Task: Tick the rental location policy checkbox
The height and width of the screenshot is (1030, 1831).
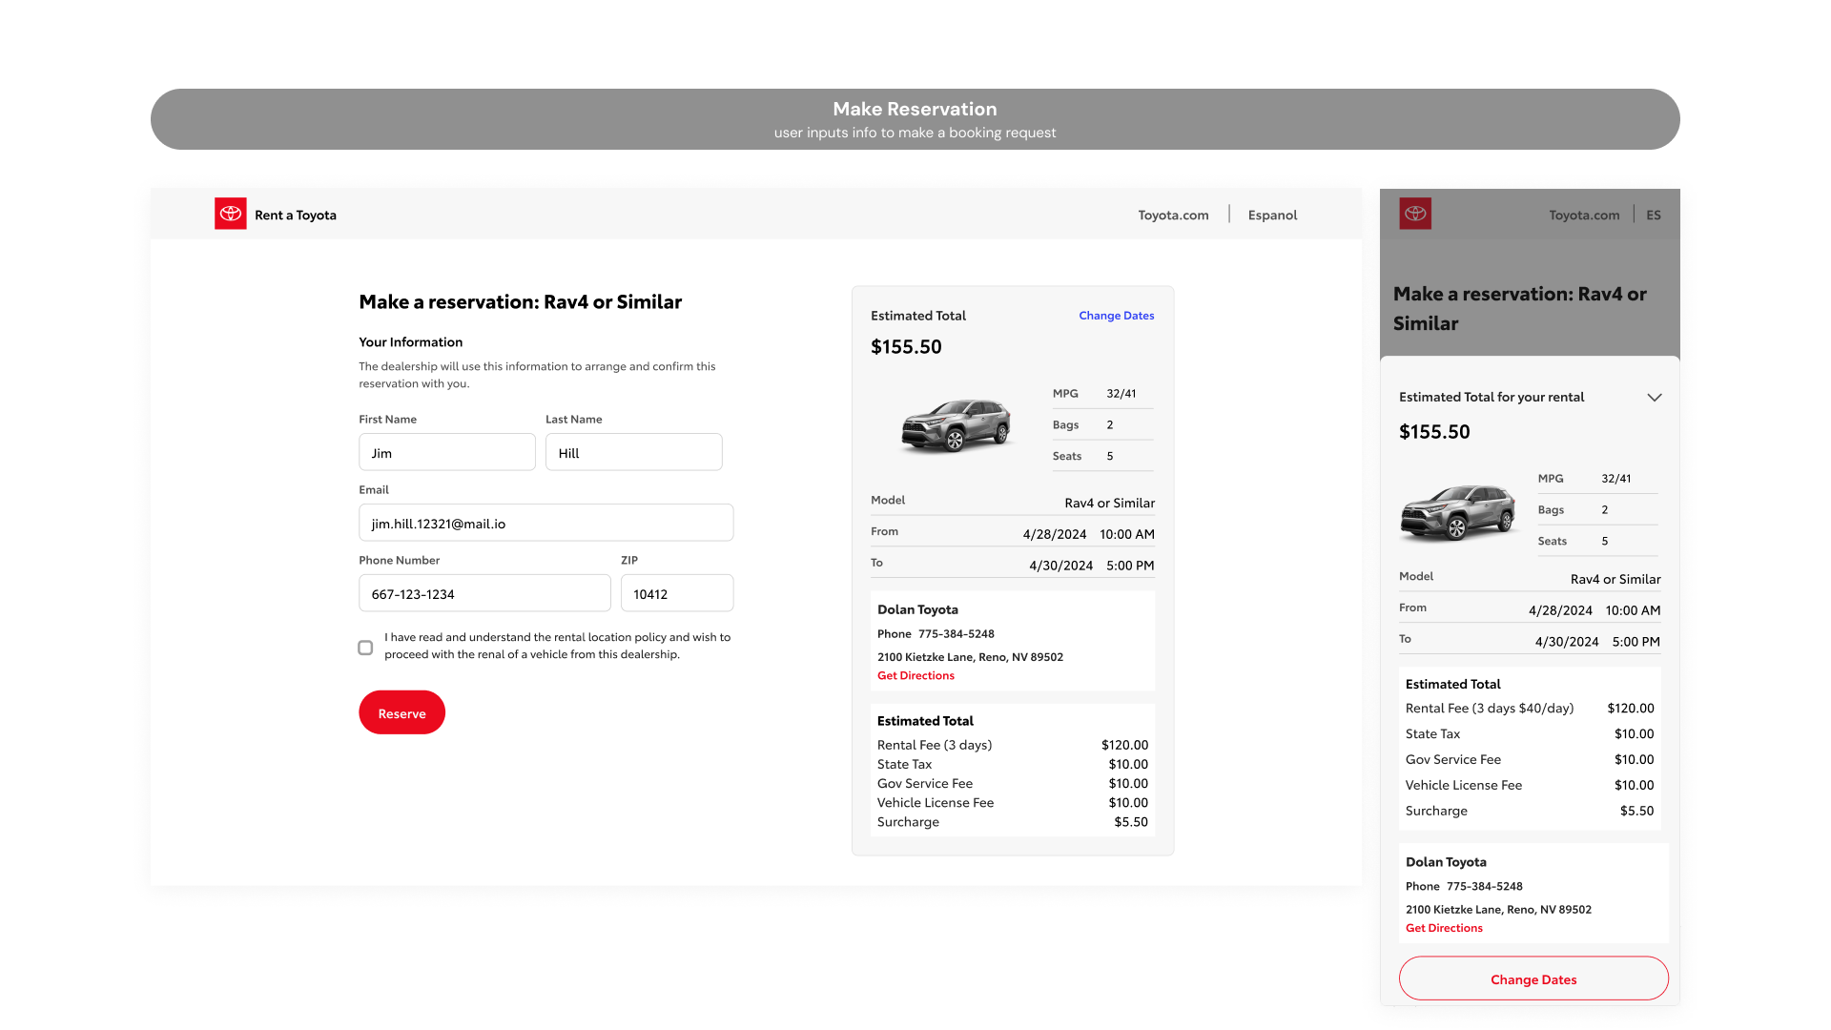Action: click(x=365, y=648)
